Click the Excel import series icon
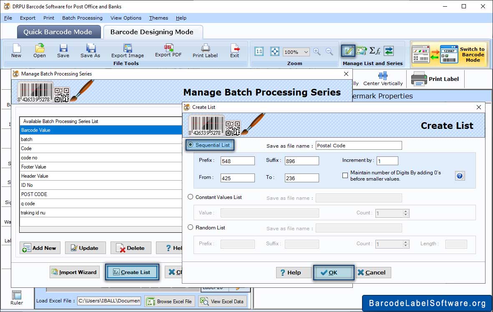This screenshot has height=312, width=493. [362, 50]
